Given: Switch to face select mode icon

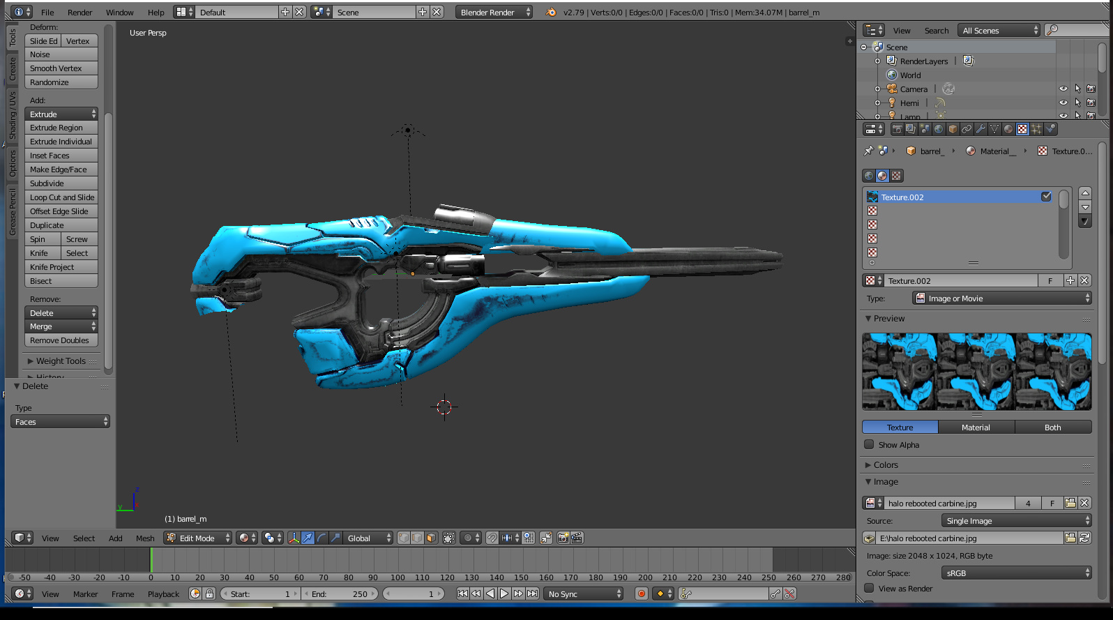Looking at the screenshot, I should (431, 538).
